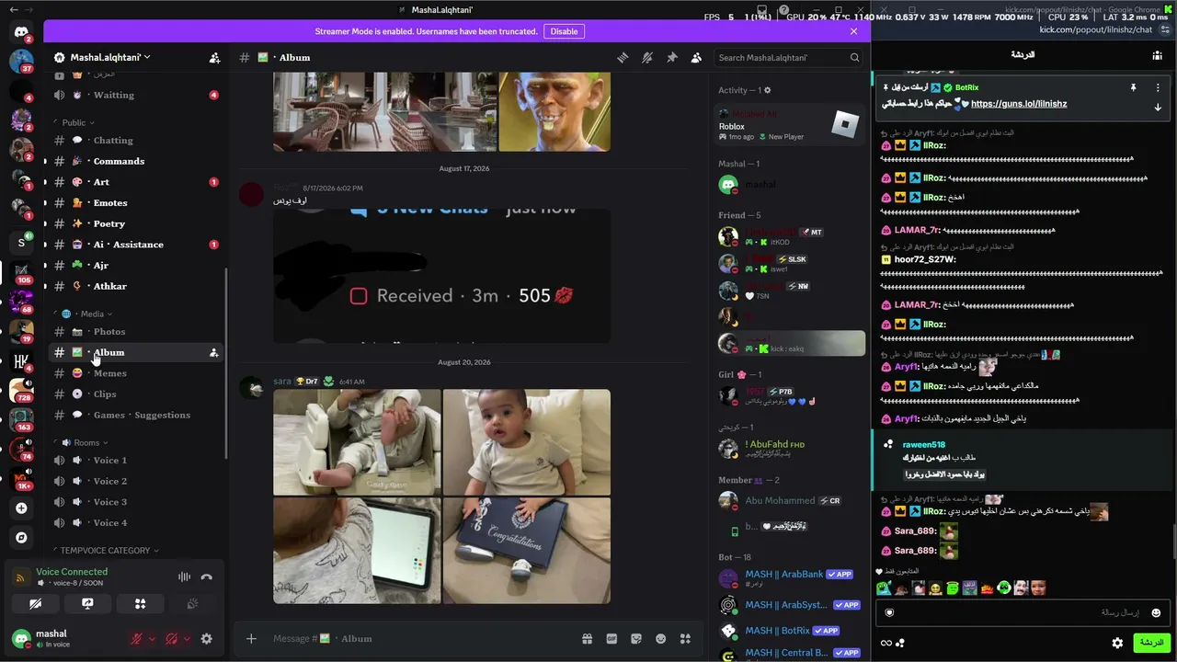Open Kick chat users list icon

[x=1157, y=55]
